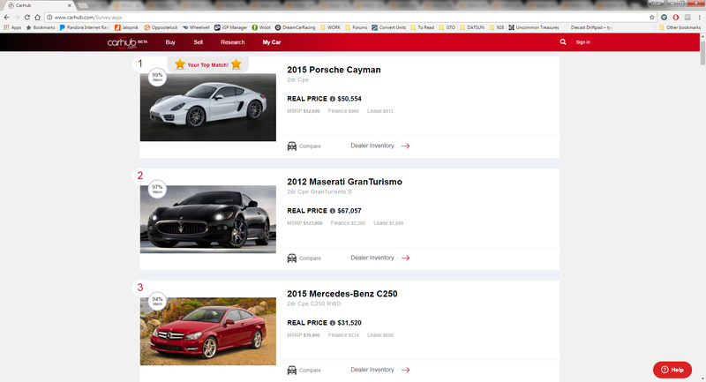Click the $50,554 real price value
The height and width of the screenshot is (382, 706).
(349, 99)
